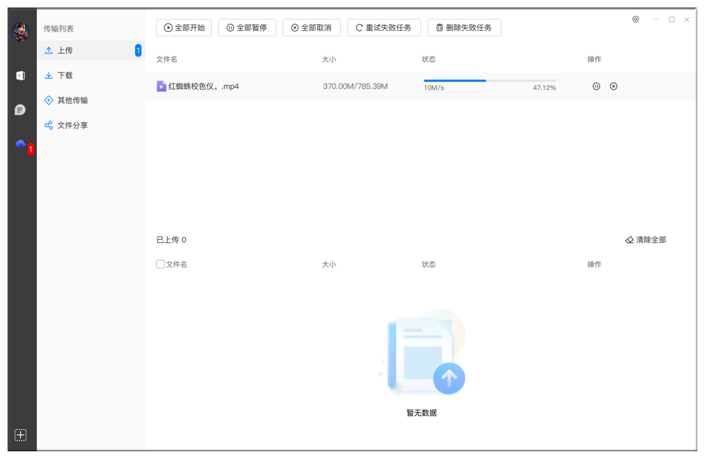The width and height of the screenshot is (705, 459).
Task: Click the user avatar in the sidebar
Action: pyautogui.click(x=21, y=32)
